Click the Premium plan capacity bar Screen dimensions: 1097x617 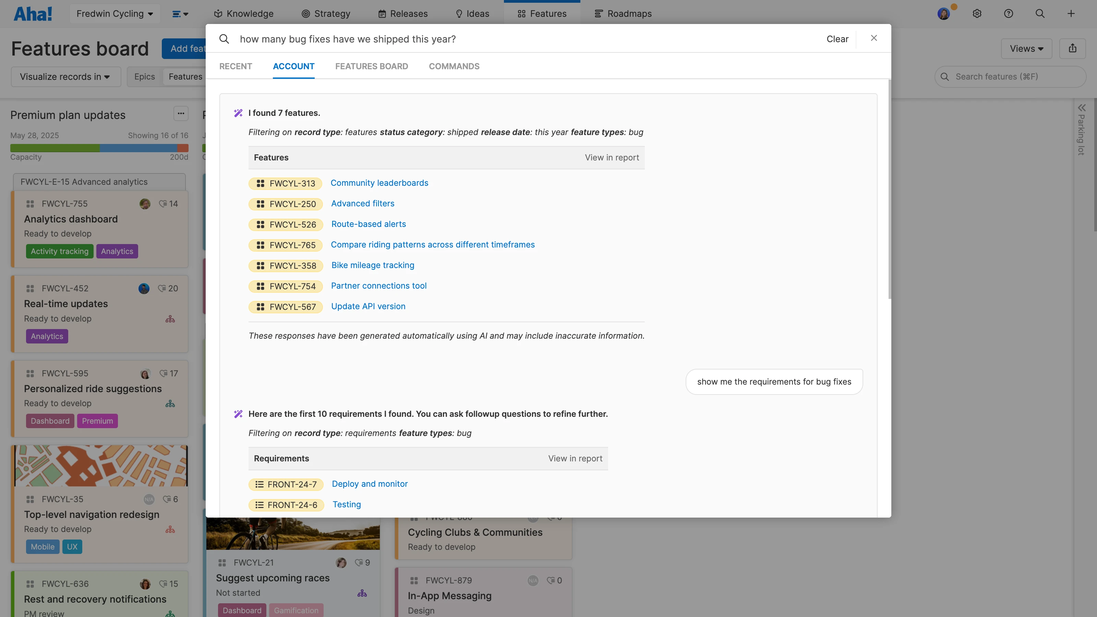[x=99, y=148]
